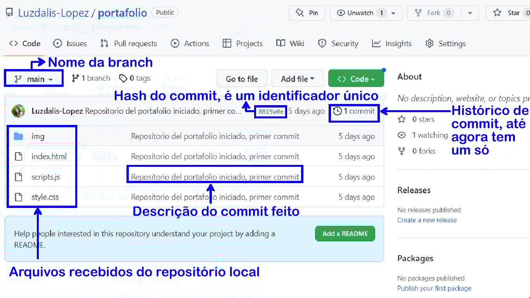530x298 pixels.
Task: Click the Luzdalis-Lopez avatar thumbnail
Action: tap(18, 111)
